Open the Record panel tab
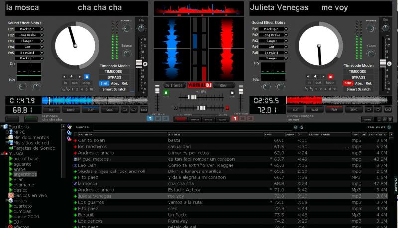Image resolution: width=398 pixels, height=228 pixels. click(222, 120)
